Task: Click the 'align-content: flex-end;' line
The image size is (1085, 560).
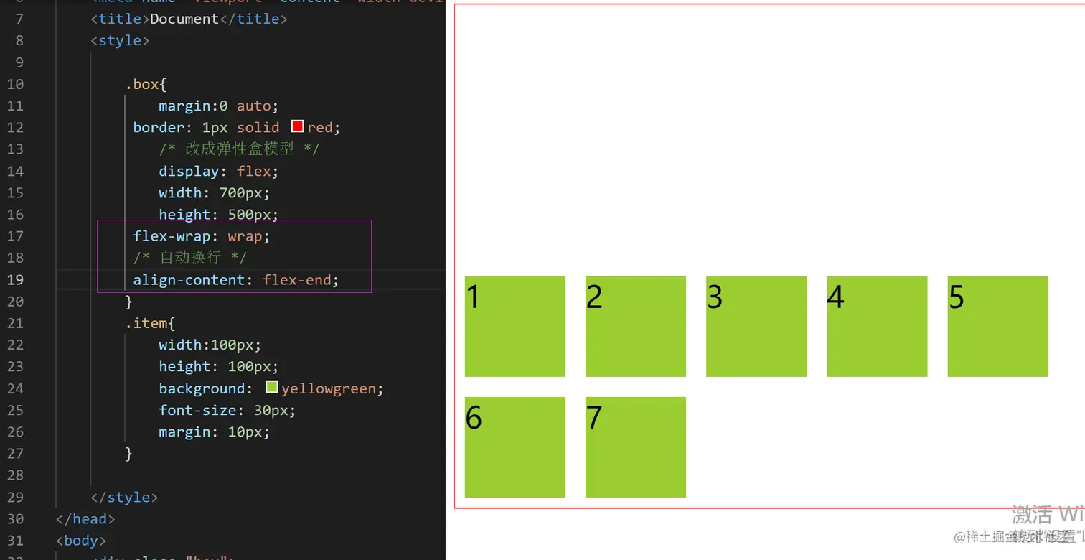Action: [x=236, y=279]
